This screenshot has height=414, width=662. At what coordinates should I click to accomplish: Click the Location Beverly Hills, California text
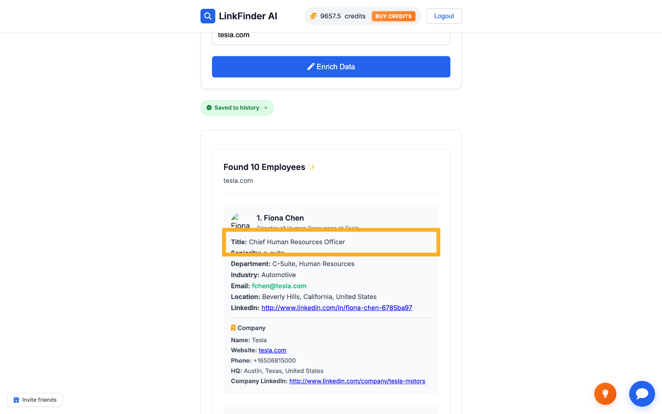[304, 297]
